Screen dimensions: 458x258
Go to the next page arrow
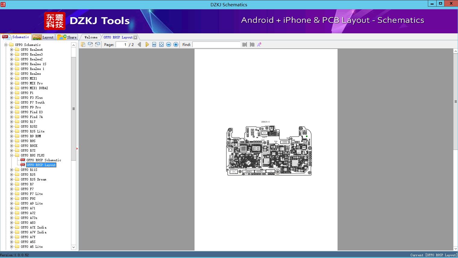(147, 44)
